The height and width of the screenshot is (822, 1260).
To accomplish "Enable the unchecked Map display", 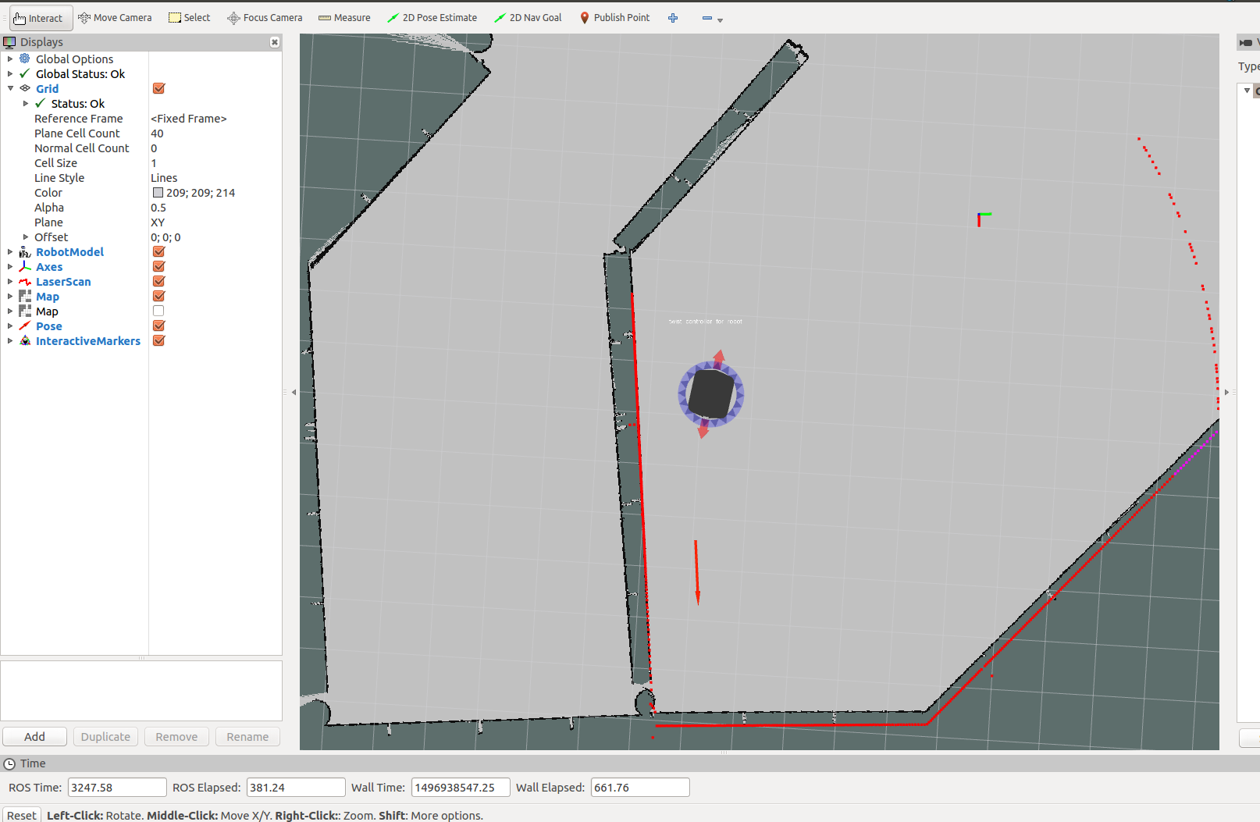I will point(158,311).
